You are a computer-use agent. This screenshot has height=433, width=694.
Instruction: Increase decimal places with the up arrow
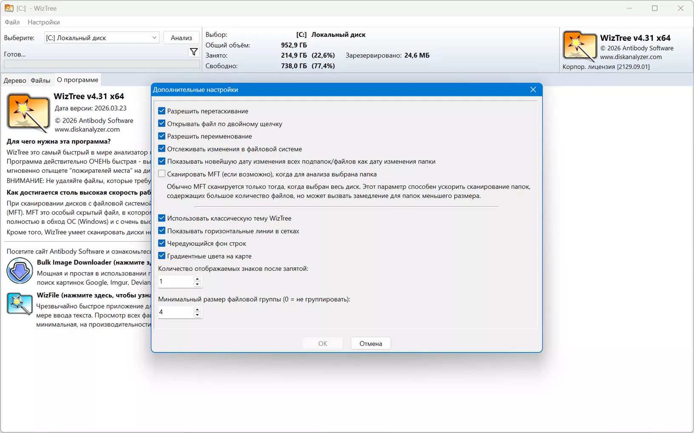(x=197, y=279)
